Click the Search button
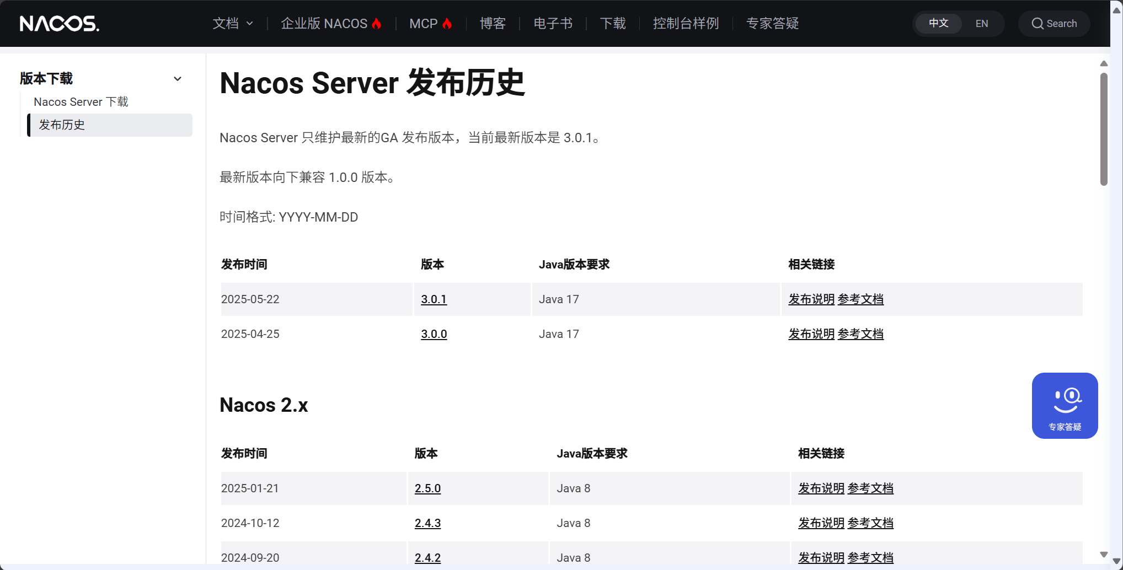Screen dimensions: 1123x570 pos(1054,24)
